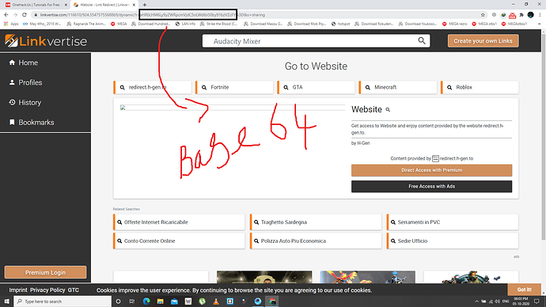Open Polizza Auto Piu Economica related search
This screenshot has width=546, height=307.
pos(316,241)
